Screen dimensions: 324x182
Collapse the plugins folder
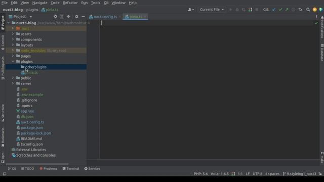coord(13,61)
